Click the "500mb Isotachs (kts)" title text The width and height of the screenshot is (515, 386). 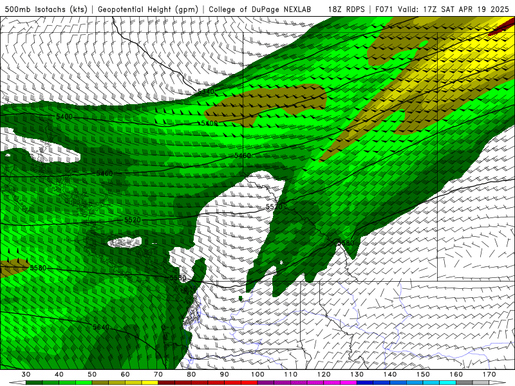[x=46, y=9]
